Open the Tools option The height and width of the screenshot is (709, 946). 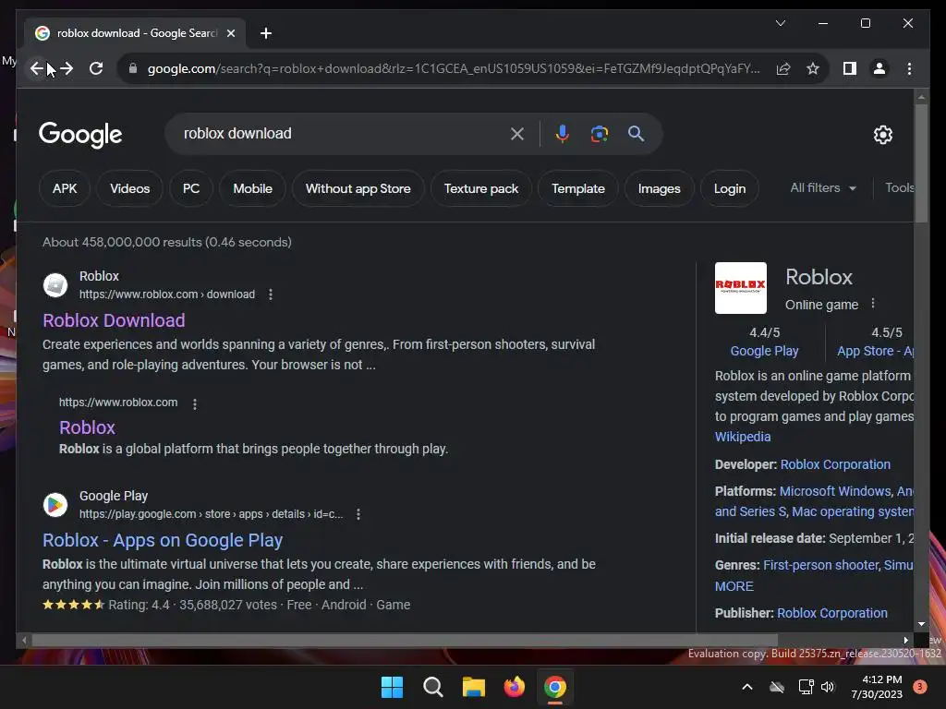click(x=899, y=188)
